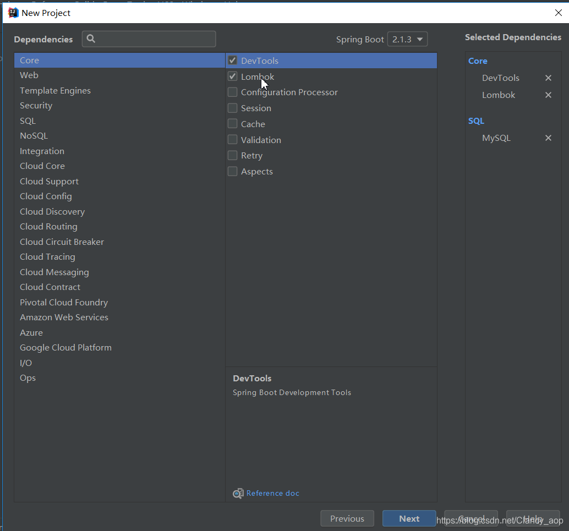Select Pivotal Cloud Foundry category
The image size is (569, 531).
[x=120, y=302]
